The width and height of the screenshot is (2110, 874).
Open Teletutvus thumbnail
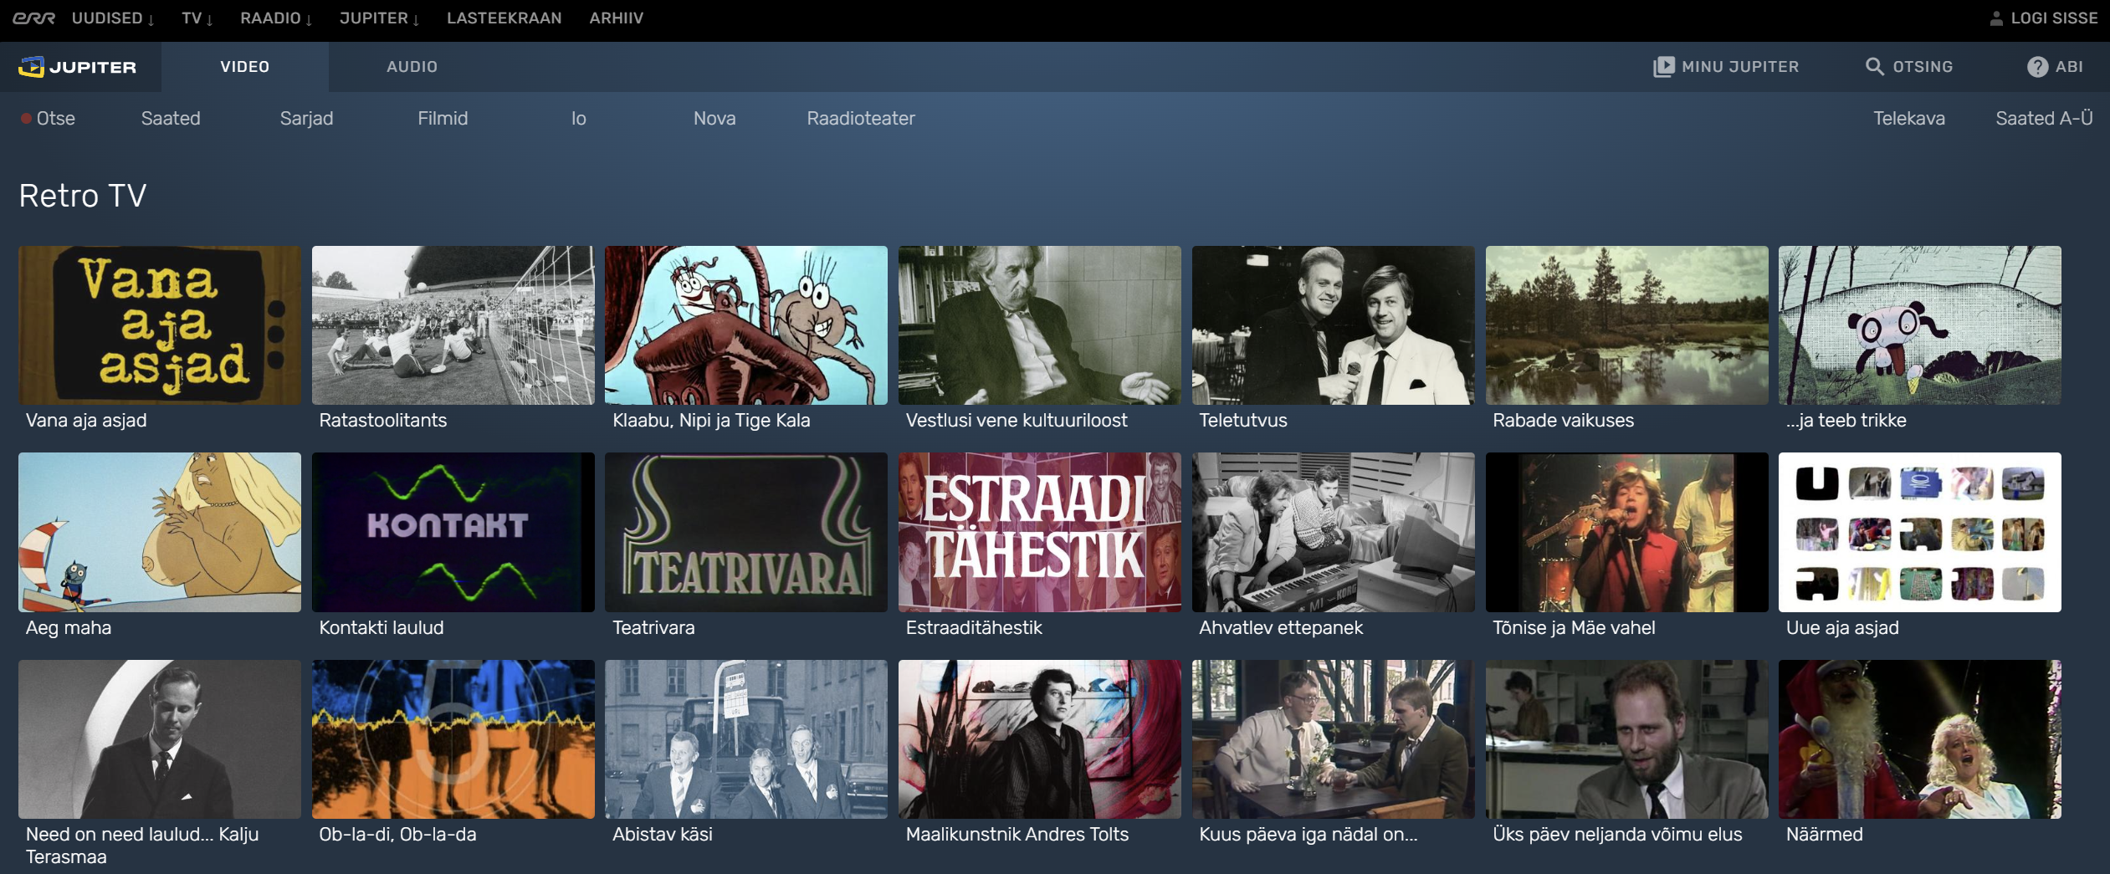pyautogui.click(x=1334, y=325)
